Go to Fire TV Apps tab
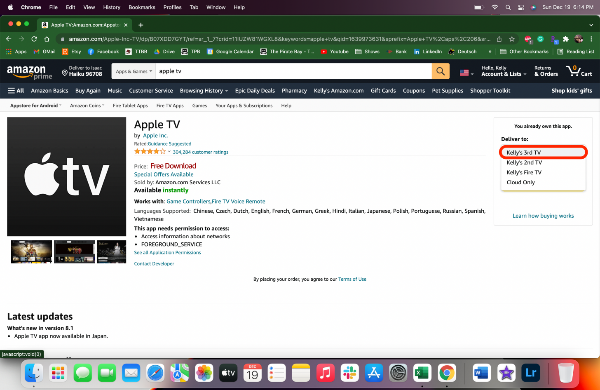600x390 pixels. tap(170, 106)
